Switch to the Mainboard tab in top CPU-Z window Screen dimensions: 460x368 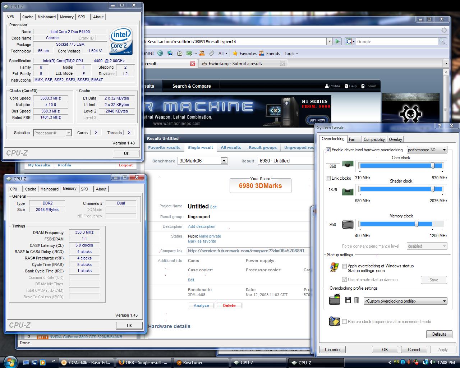click(x=47, y=17)
